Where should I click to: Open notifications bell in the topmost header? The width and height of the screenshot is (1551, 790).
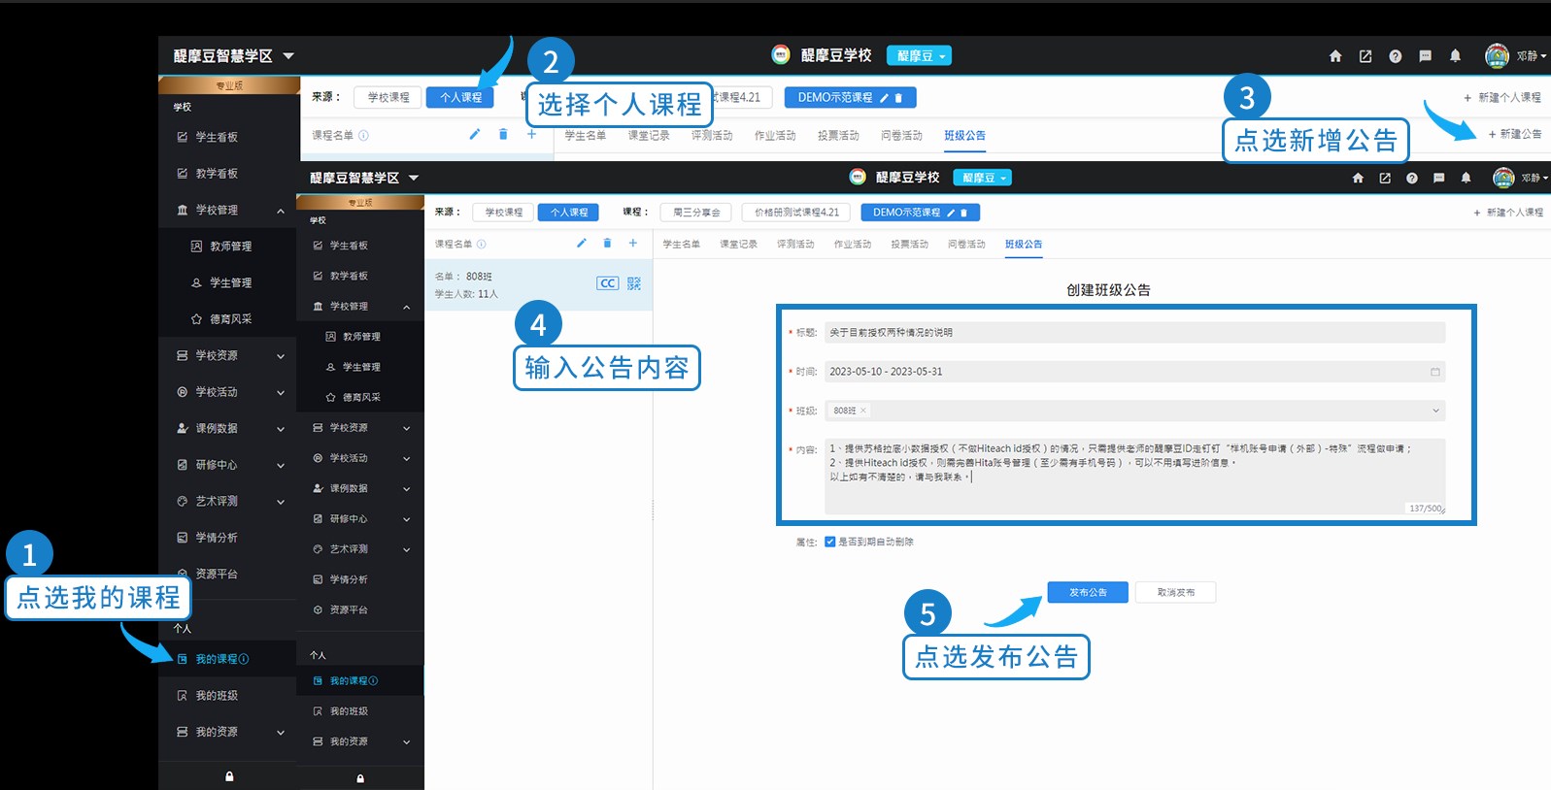coord(1455,56)
